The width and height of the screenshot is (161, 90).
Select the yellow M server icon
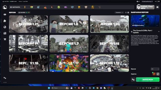(x=79, y=7)
